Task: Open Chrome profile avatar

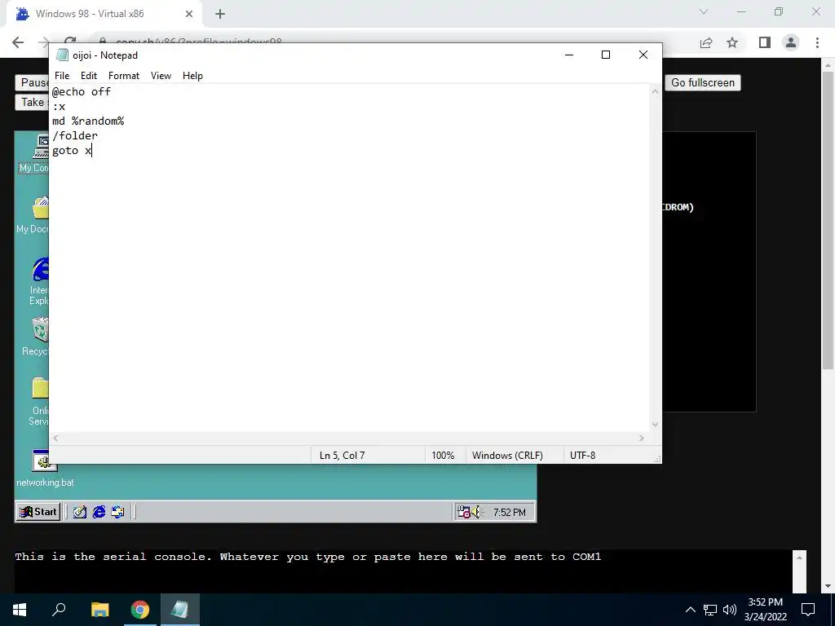Action: pyautogui.click(x=791, y=42)
